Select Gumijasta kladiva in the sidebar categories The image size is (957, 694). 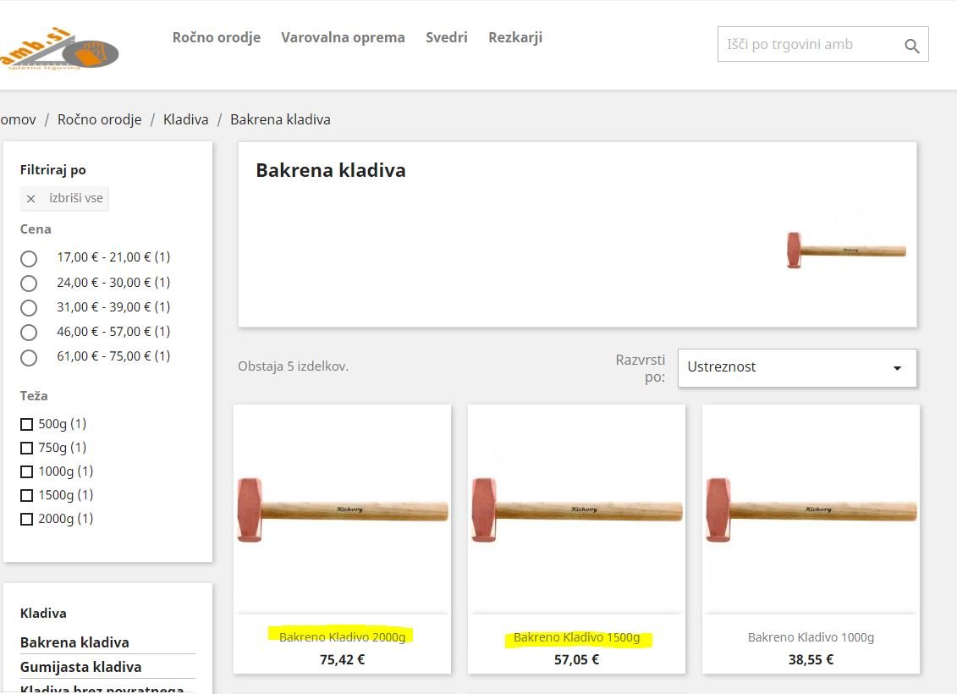[x=80, y=667]
